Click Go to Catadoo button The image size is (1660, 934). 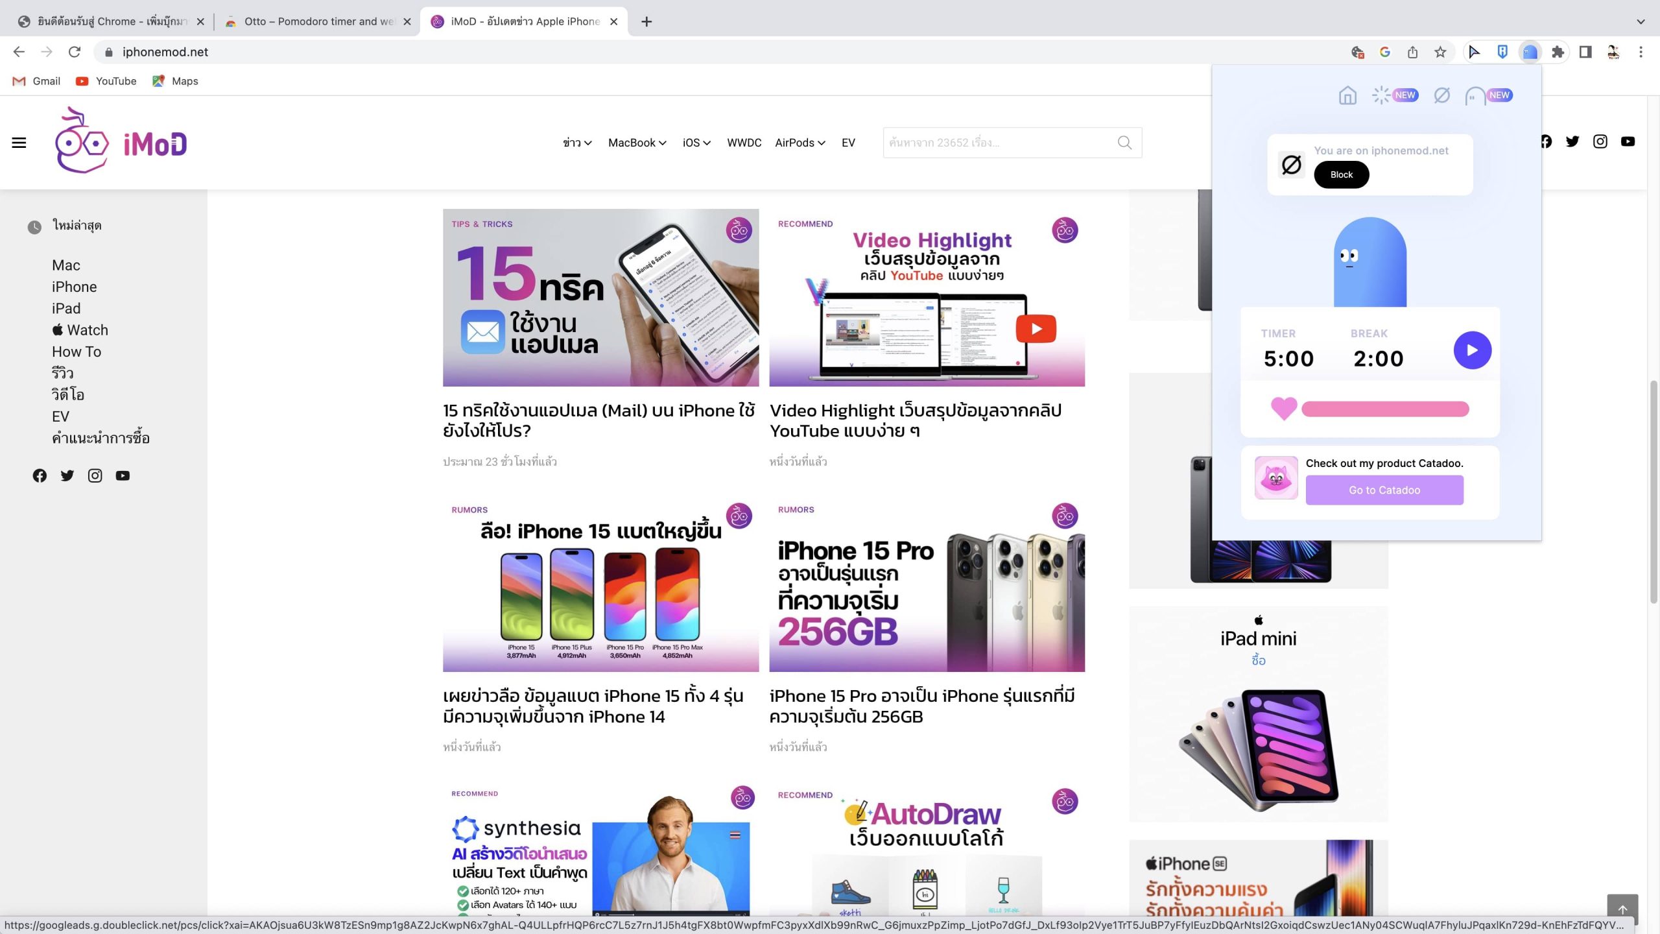pyautogui.click(x=1384, y=490)
